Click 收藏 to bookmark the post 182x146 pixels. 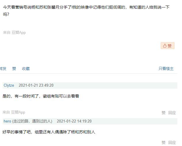(26, 69)
